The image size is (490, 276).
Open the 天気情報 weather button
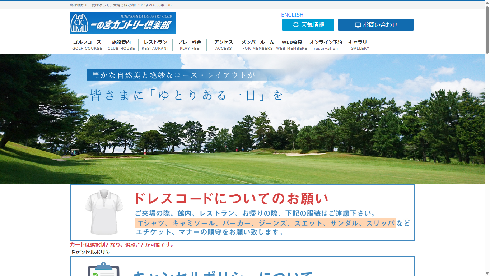tap(308, 25)
